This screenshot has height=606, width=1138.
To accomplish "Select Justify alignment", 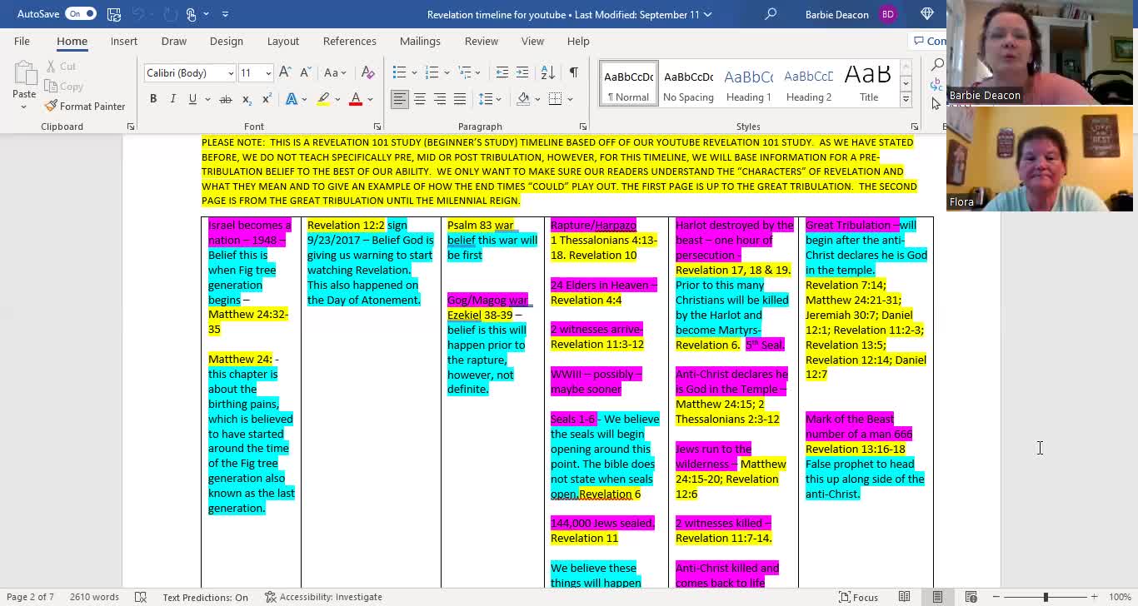I will (x=460, y=99).
